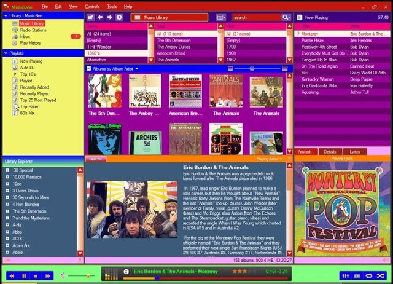Seek in the track progress bar
This screenshot has height=284, width=393.
click(206, 278)
